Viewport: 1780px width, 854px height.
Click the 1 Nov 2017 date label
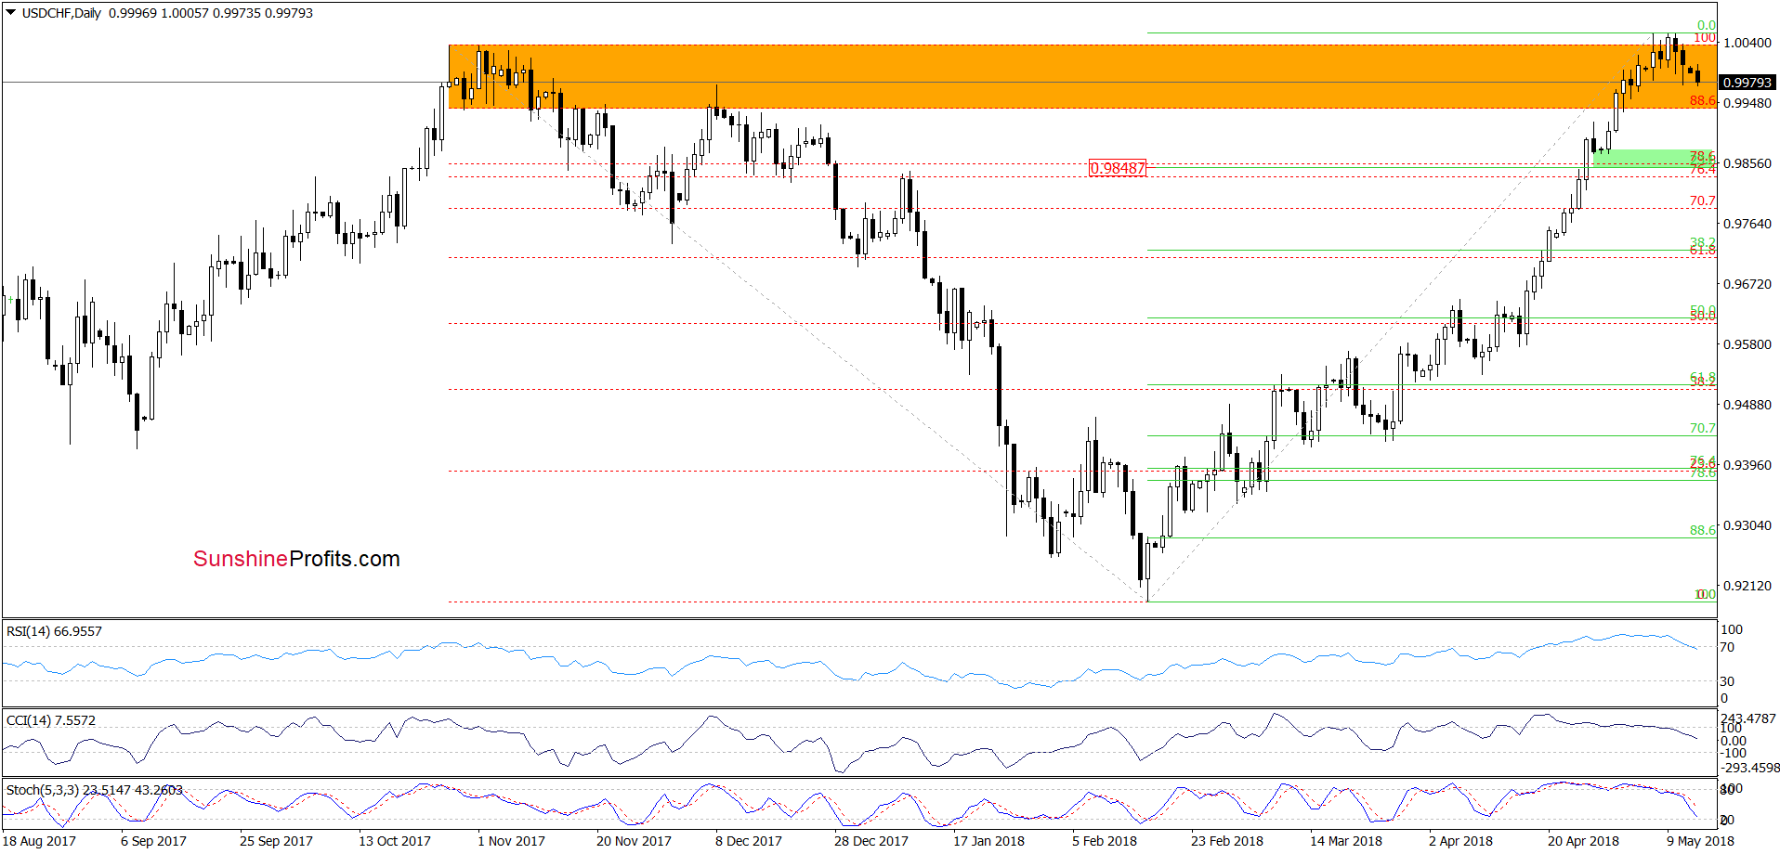tap(511, 841)
